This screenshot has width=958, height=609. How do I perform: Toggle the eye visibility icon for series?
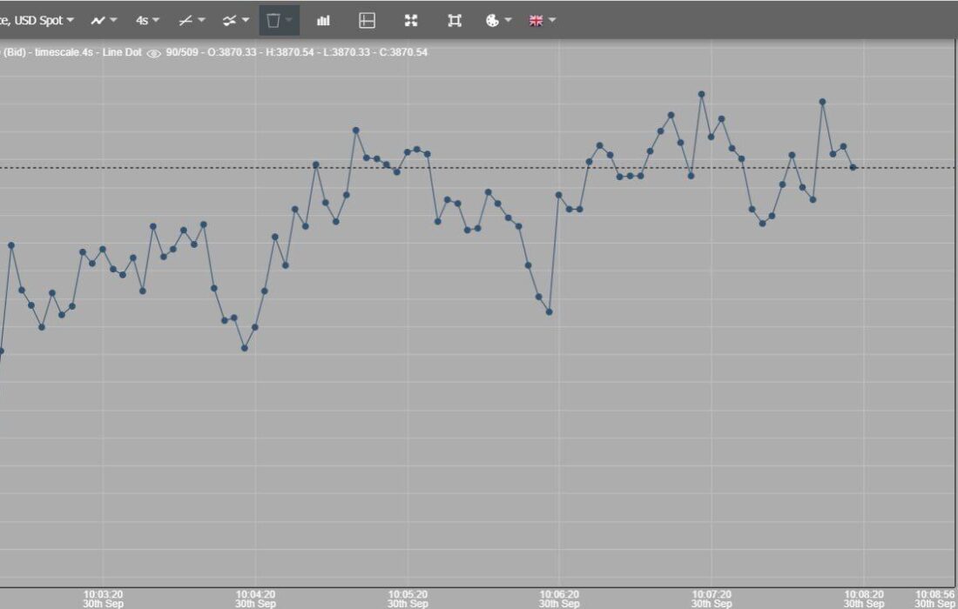(154, 53)
